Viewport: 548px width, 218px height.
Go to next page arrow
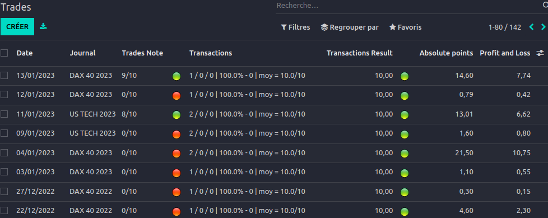(544, 27)
